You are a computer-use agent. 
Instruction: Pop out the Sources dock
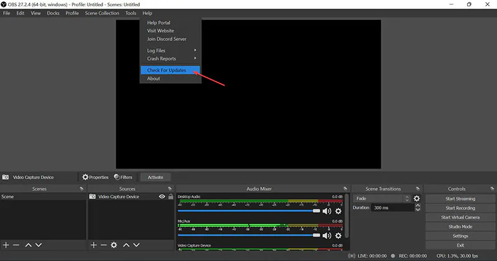tap(170, 188)
